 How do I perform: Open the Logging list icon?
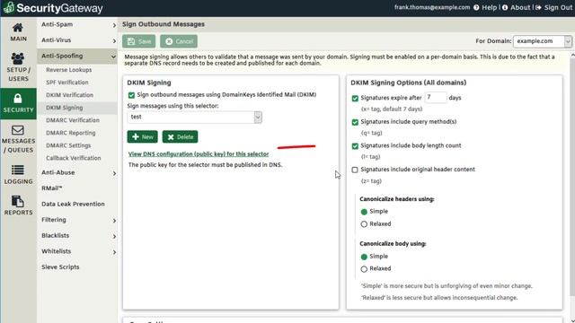(x=18, y=170)
